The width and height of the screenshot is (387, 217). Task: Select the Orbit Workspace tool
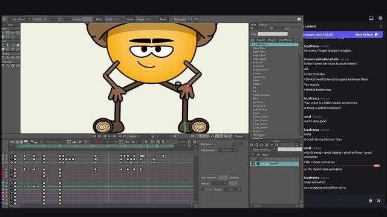coord(18,66)
